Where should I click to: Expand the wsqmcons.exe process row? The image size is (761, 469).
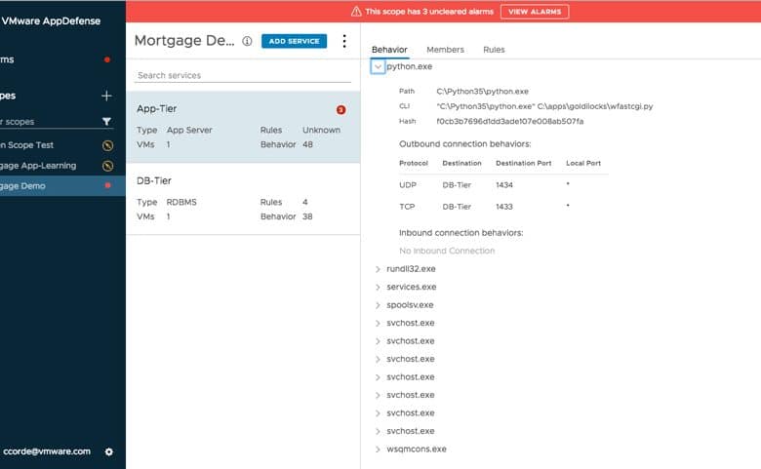(x=378, y=449)
